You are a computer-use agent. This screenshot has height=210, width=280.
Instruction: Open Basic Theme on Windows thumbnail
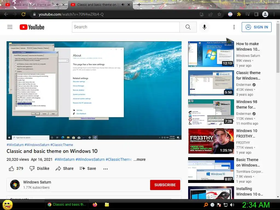click(211, 170)
